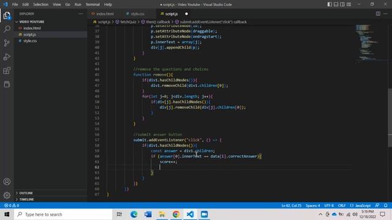Open script.js in the Explorer tree
The width and height of the screenshot is (392, 220).
tap(29, 34)
